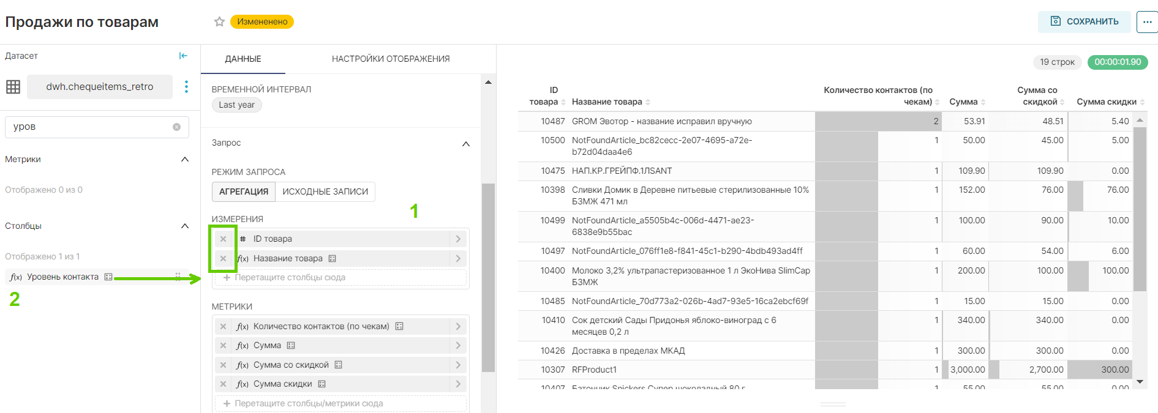This screenshot has height=413, width=1158.
Task: Collapse the 'Метрики' section in sidebar
Action: [185, 160]
